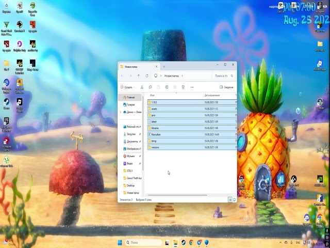
Task: Open Изображения in quick access
Action: 132,149
